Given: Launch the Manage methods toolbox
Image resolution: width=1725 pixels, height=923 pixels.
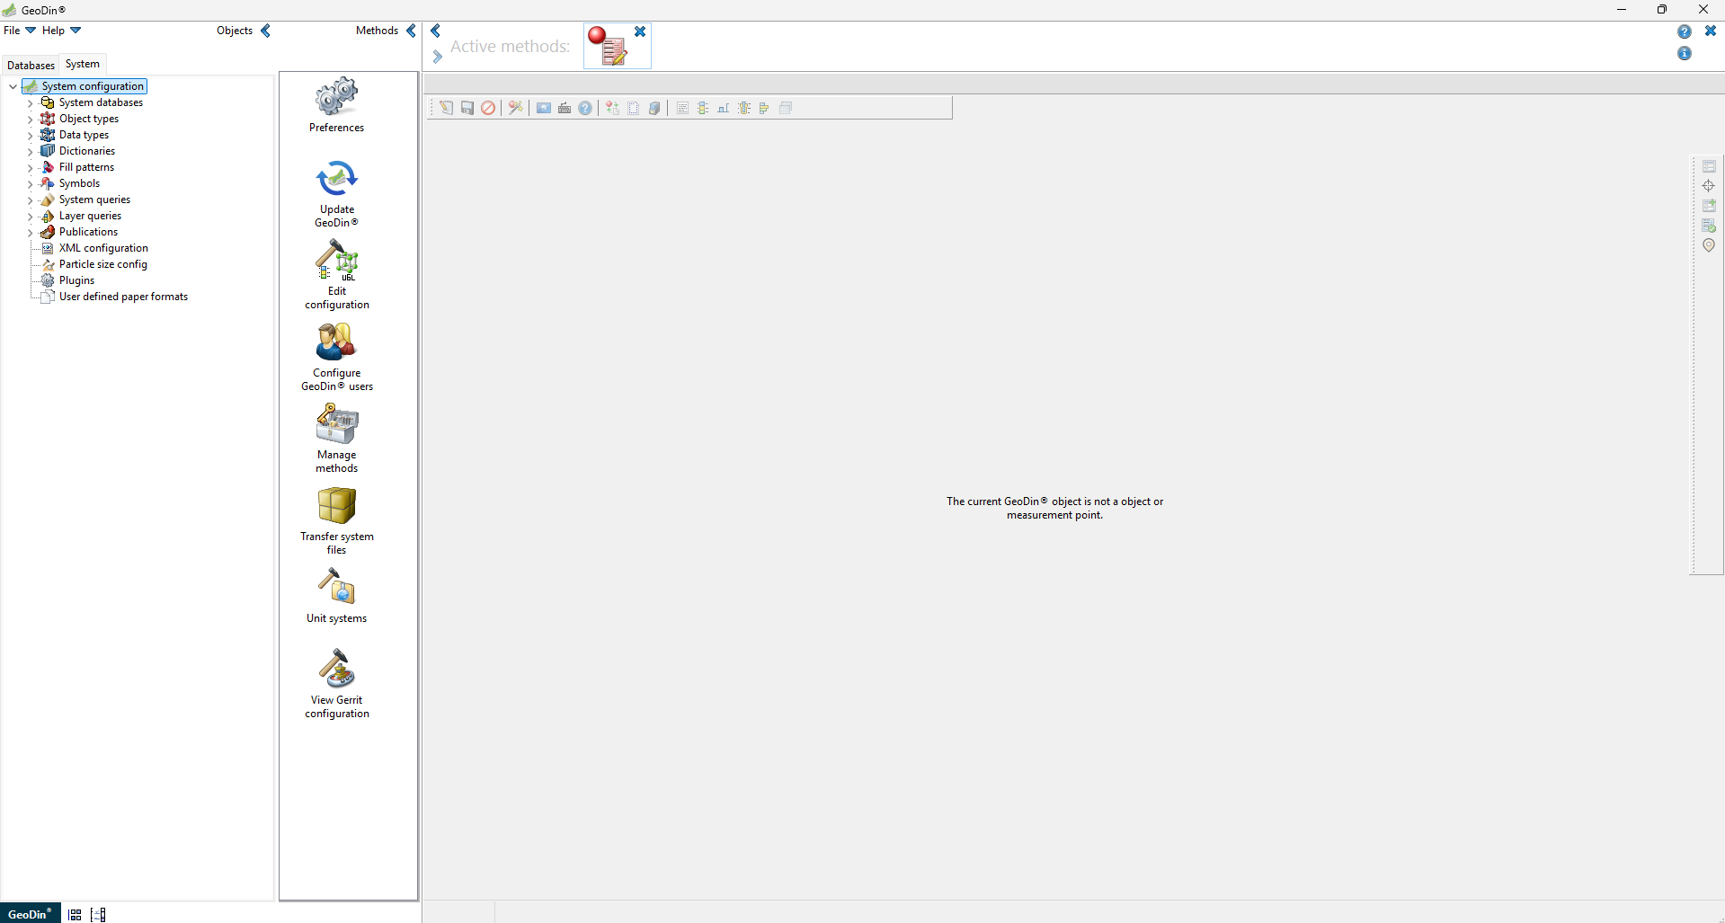Looking at the screenshot, I should (x=336, y=425).
